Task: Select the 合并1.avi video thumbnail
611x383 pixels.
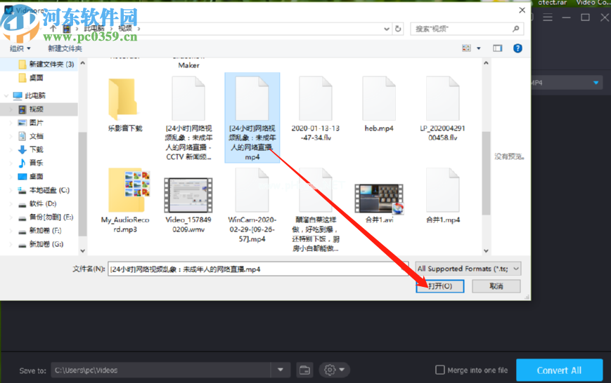Action: click(379, 199)
